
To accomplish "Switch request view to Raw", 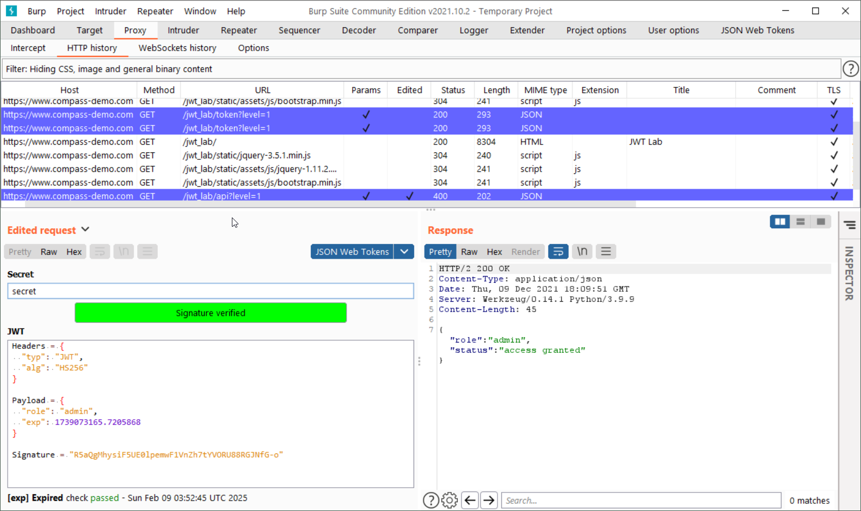I will (48, 252).
